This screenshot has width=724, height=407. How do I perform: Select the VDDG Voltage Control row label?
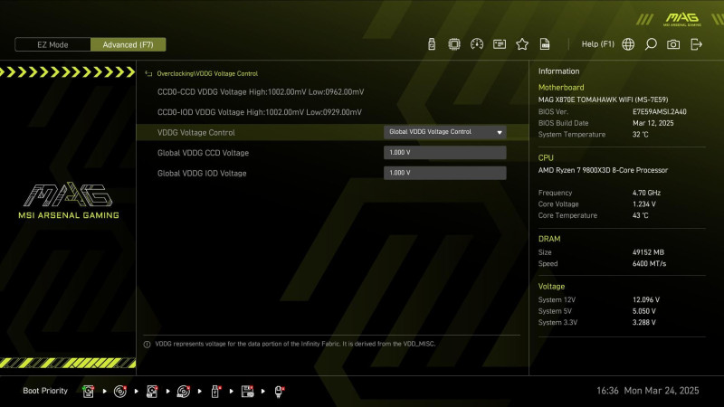click(195, 132)
